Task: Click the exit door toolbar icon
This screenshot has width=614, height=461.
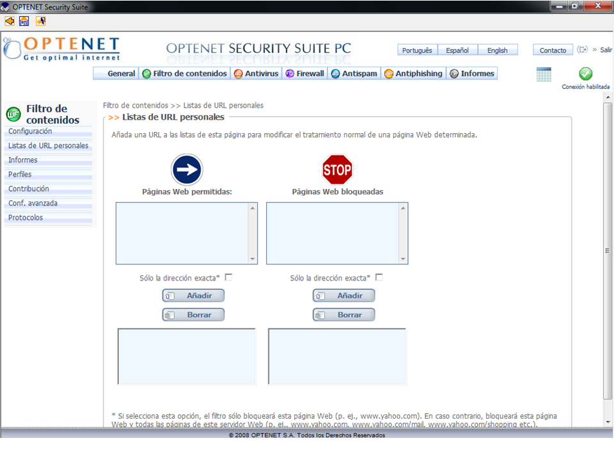Action: tap(40, 21)
